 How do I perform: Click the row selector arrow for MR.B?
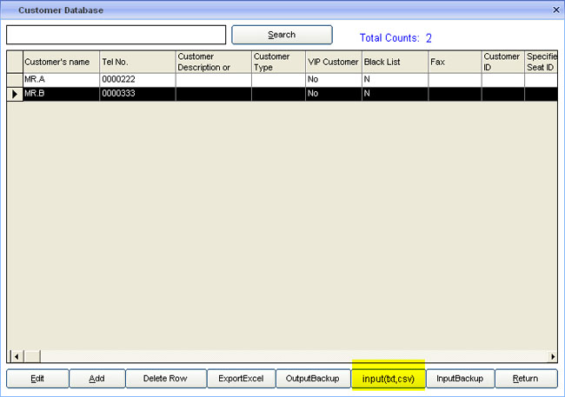tap(15, 93)
